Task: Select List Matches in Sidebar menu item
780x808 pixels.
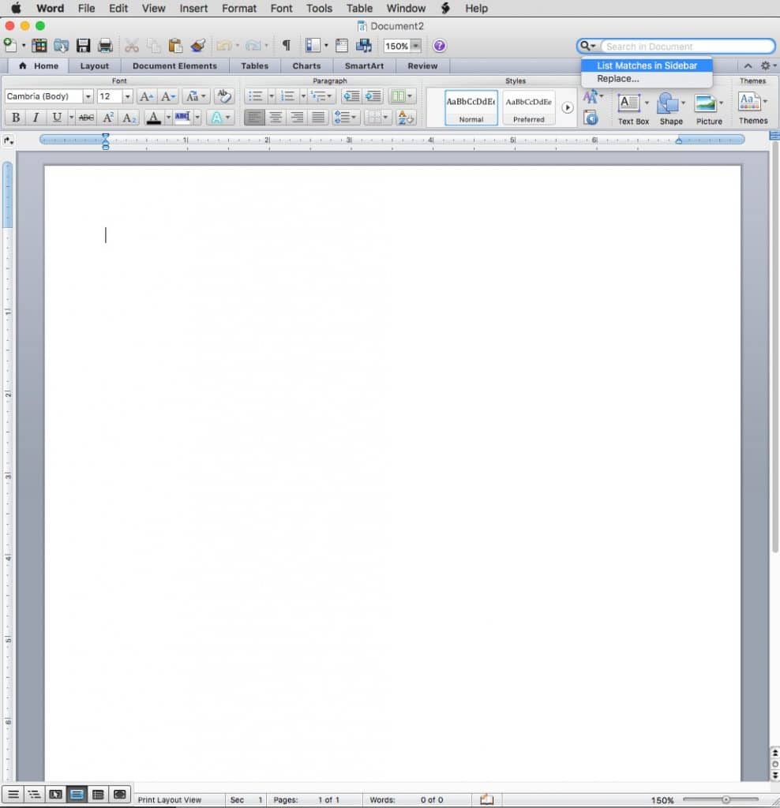Action: 647,65
